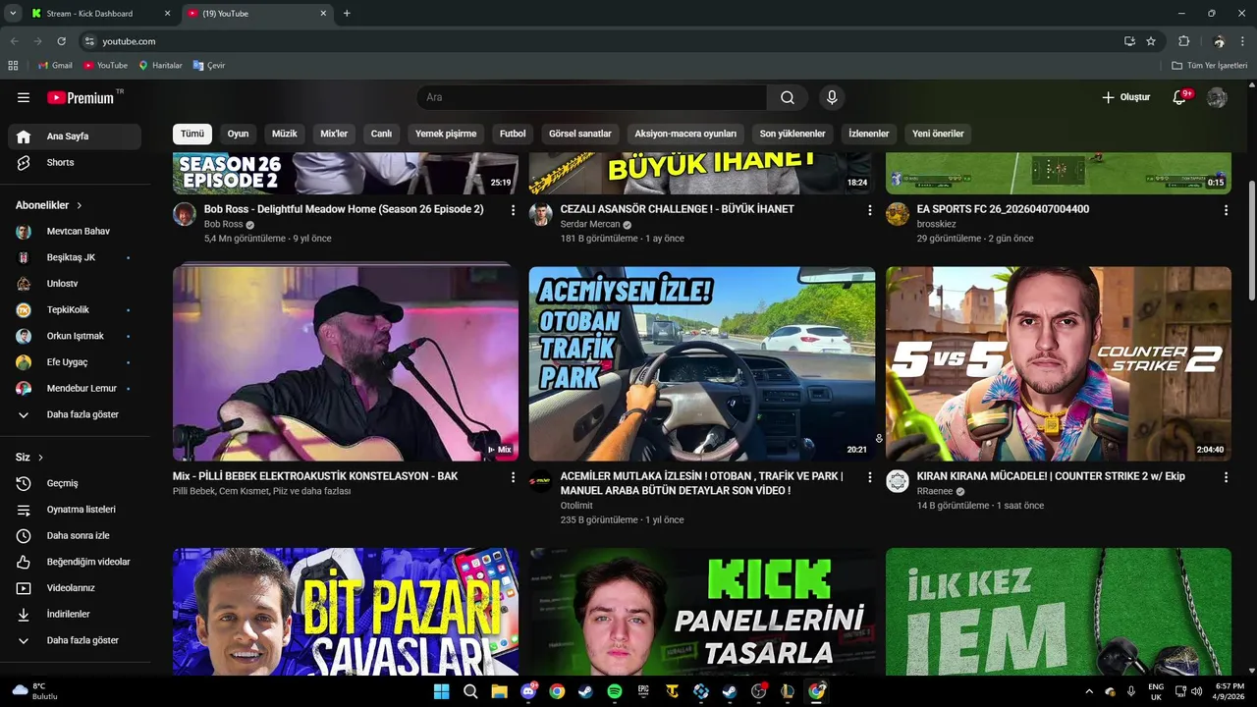This screenshot has width=1257, height=707.
Task: Open Ana Sayfa in the sidebar
Action: (x=75, y=136)
